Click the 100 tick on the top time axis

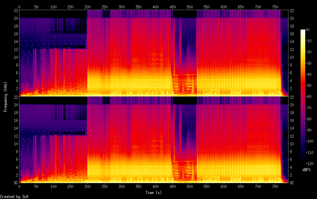(53, 7)
